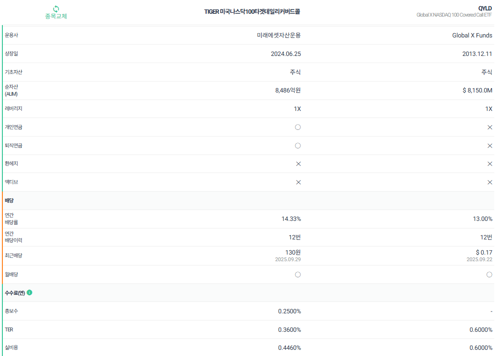Click the 0.6000% 실비용 value for QYLD

pos(481,348)
